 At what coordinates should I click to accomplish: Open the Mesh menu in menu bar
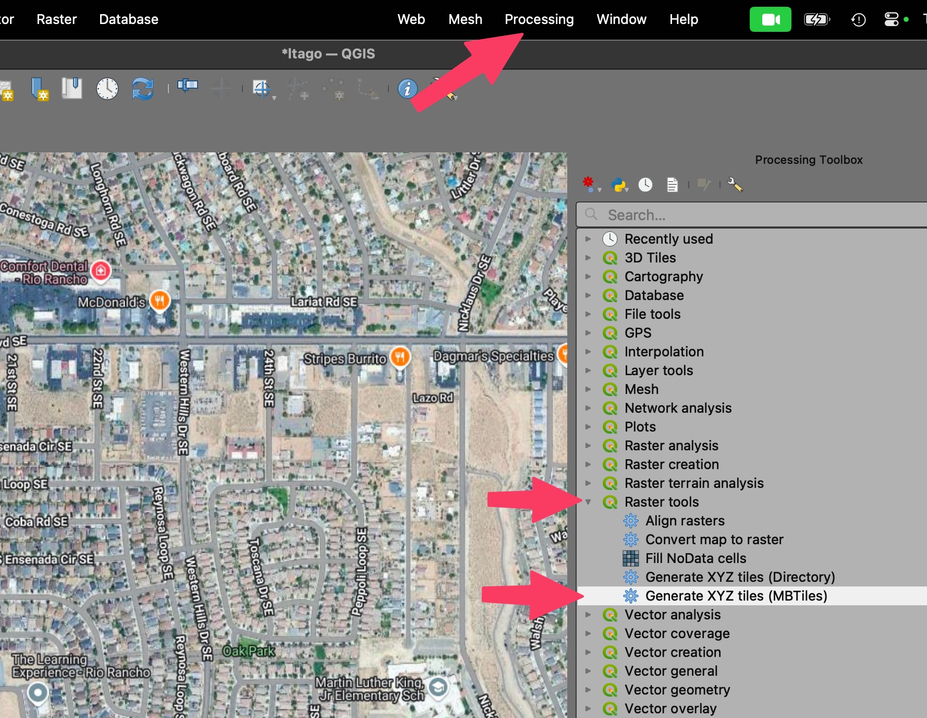(465, 19)
